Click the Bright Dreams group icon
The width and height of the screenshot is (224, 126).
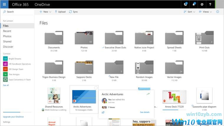click(x=5, y=59)
